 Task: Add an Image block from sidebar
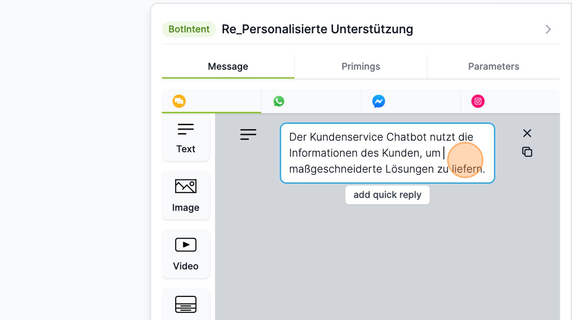point(186,196)
